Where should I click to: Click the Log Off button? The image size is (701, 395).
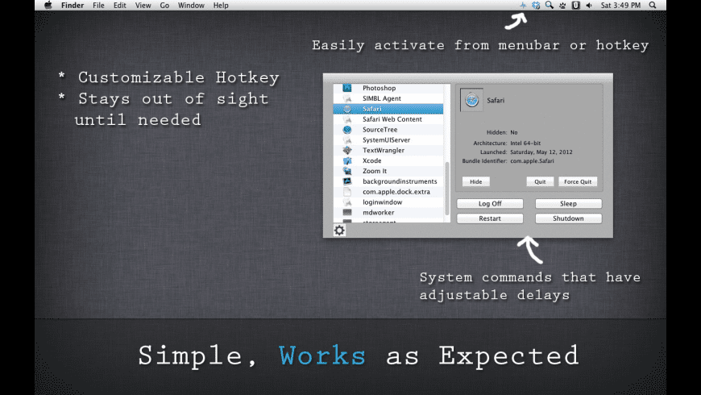point(490,203)
